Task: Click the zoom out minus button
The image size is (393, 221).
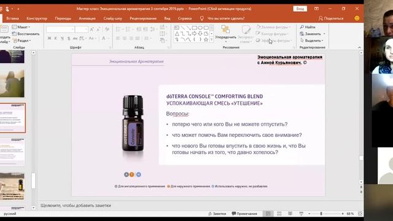Action: coord(309,214)
